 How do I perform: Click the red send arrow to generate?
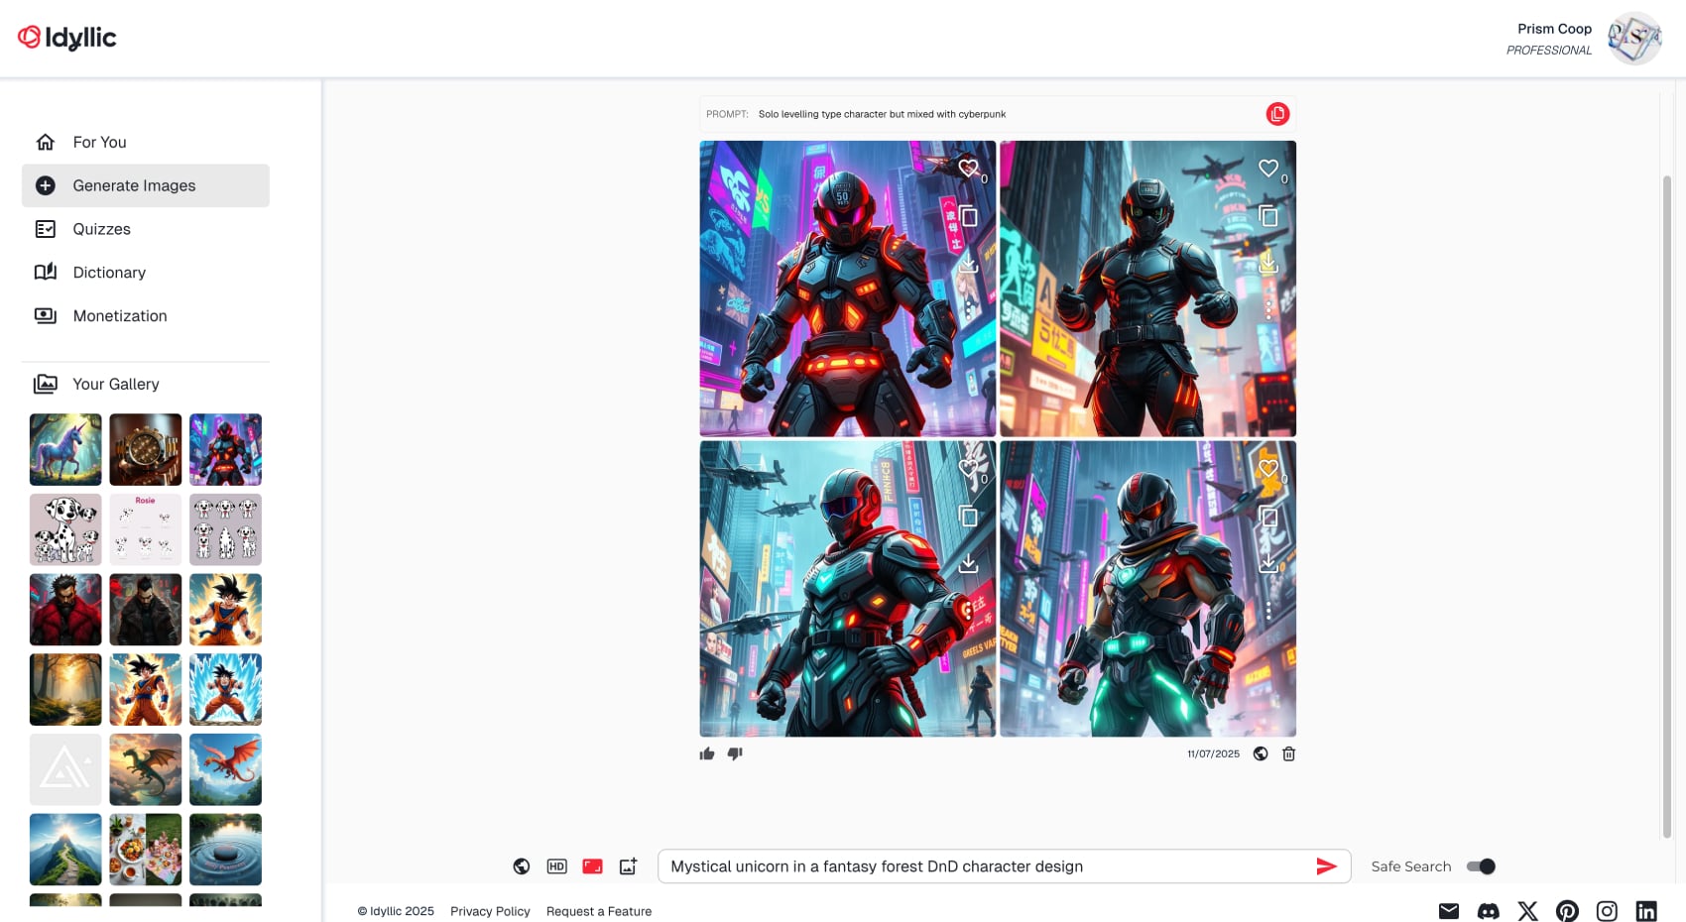coord(1326,866)
